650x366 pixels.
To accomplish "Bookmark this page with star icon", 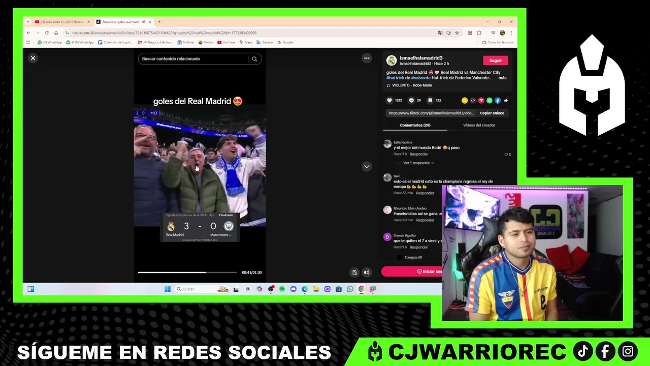I will click(457, 33).
